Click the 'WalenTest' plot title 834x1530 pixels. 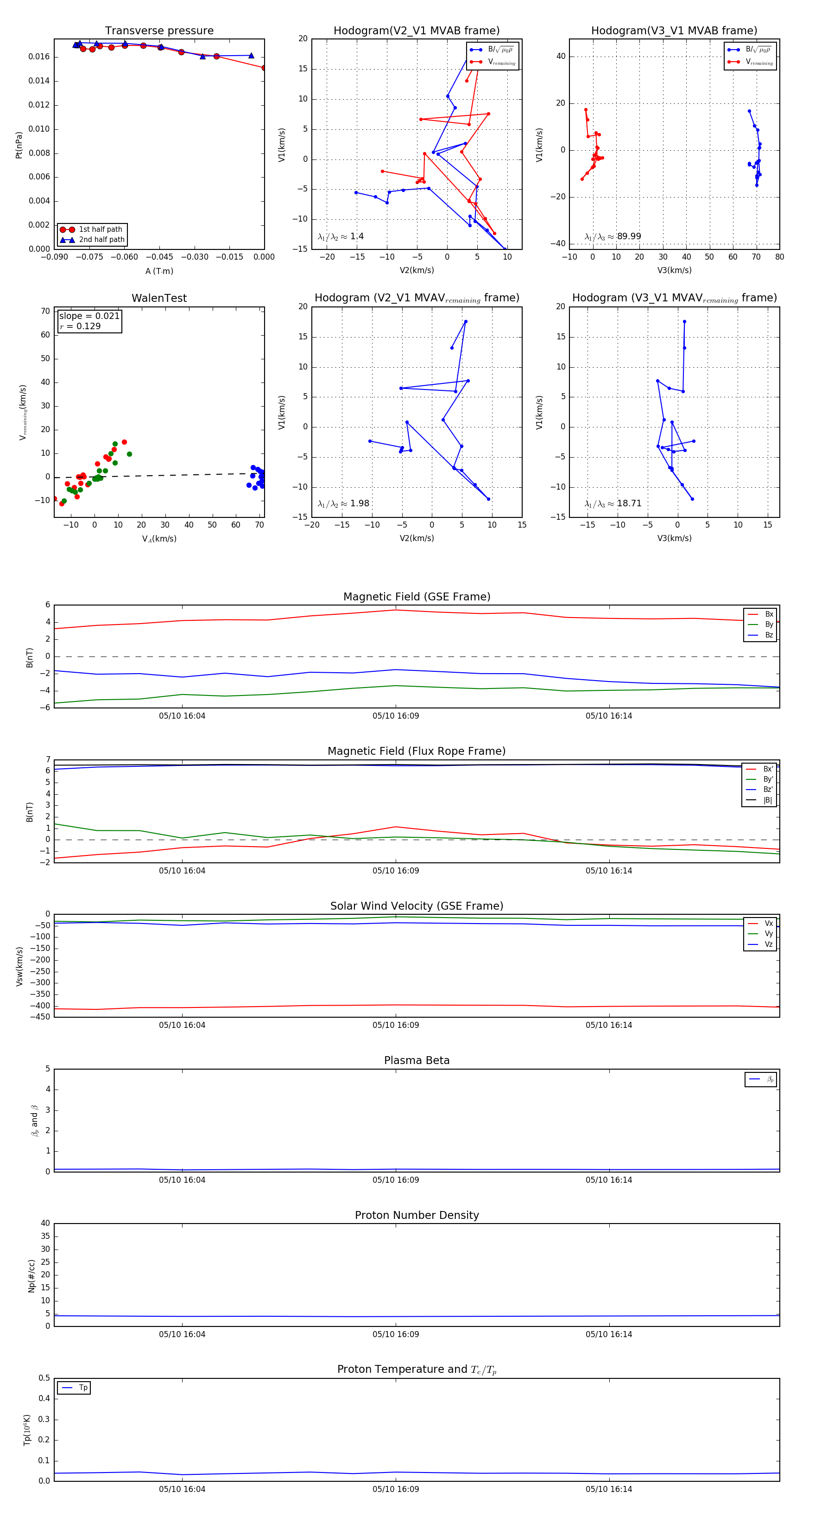click(x=159, y=298)
